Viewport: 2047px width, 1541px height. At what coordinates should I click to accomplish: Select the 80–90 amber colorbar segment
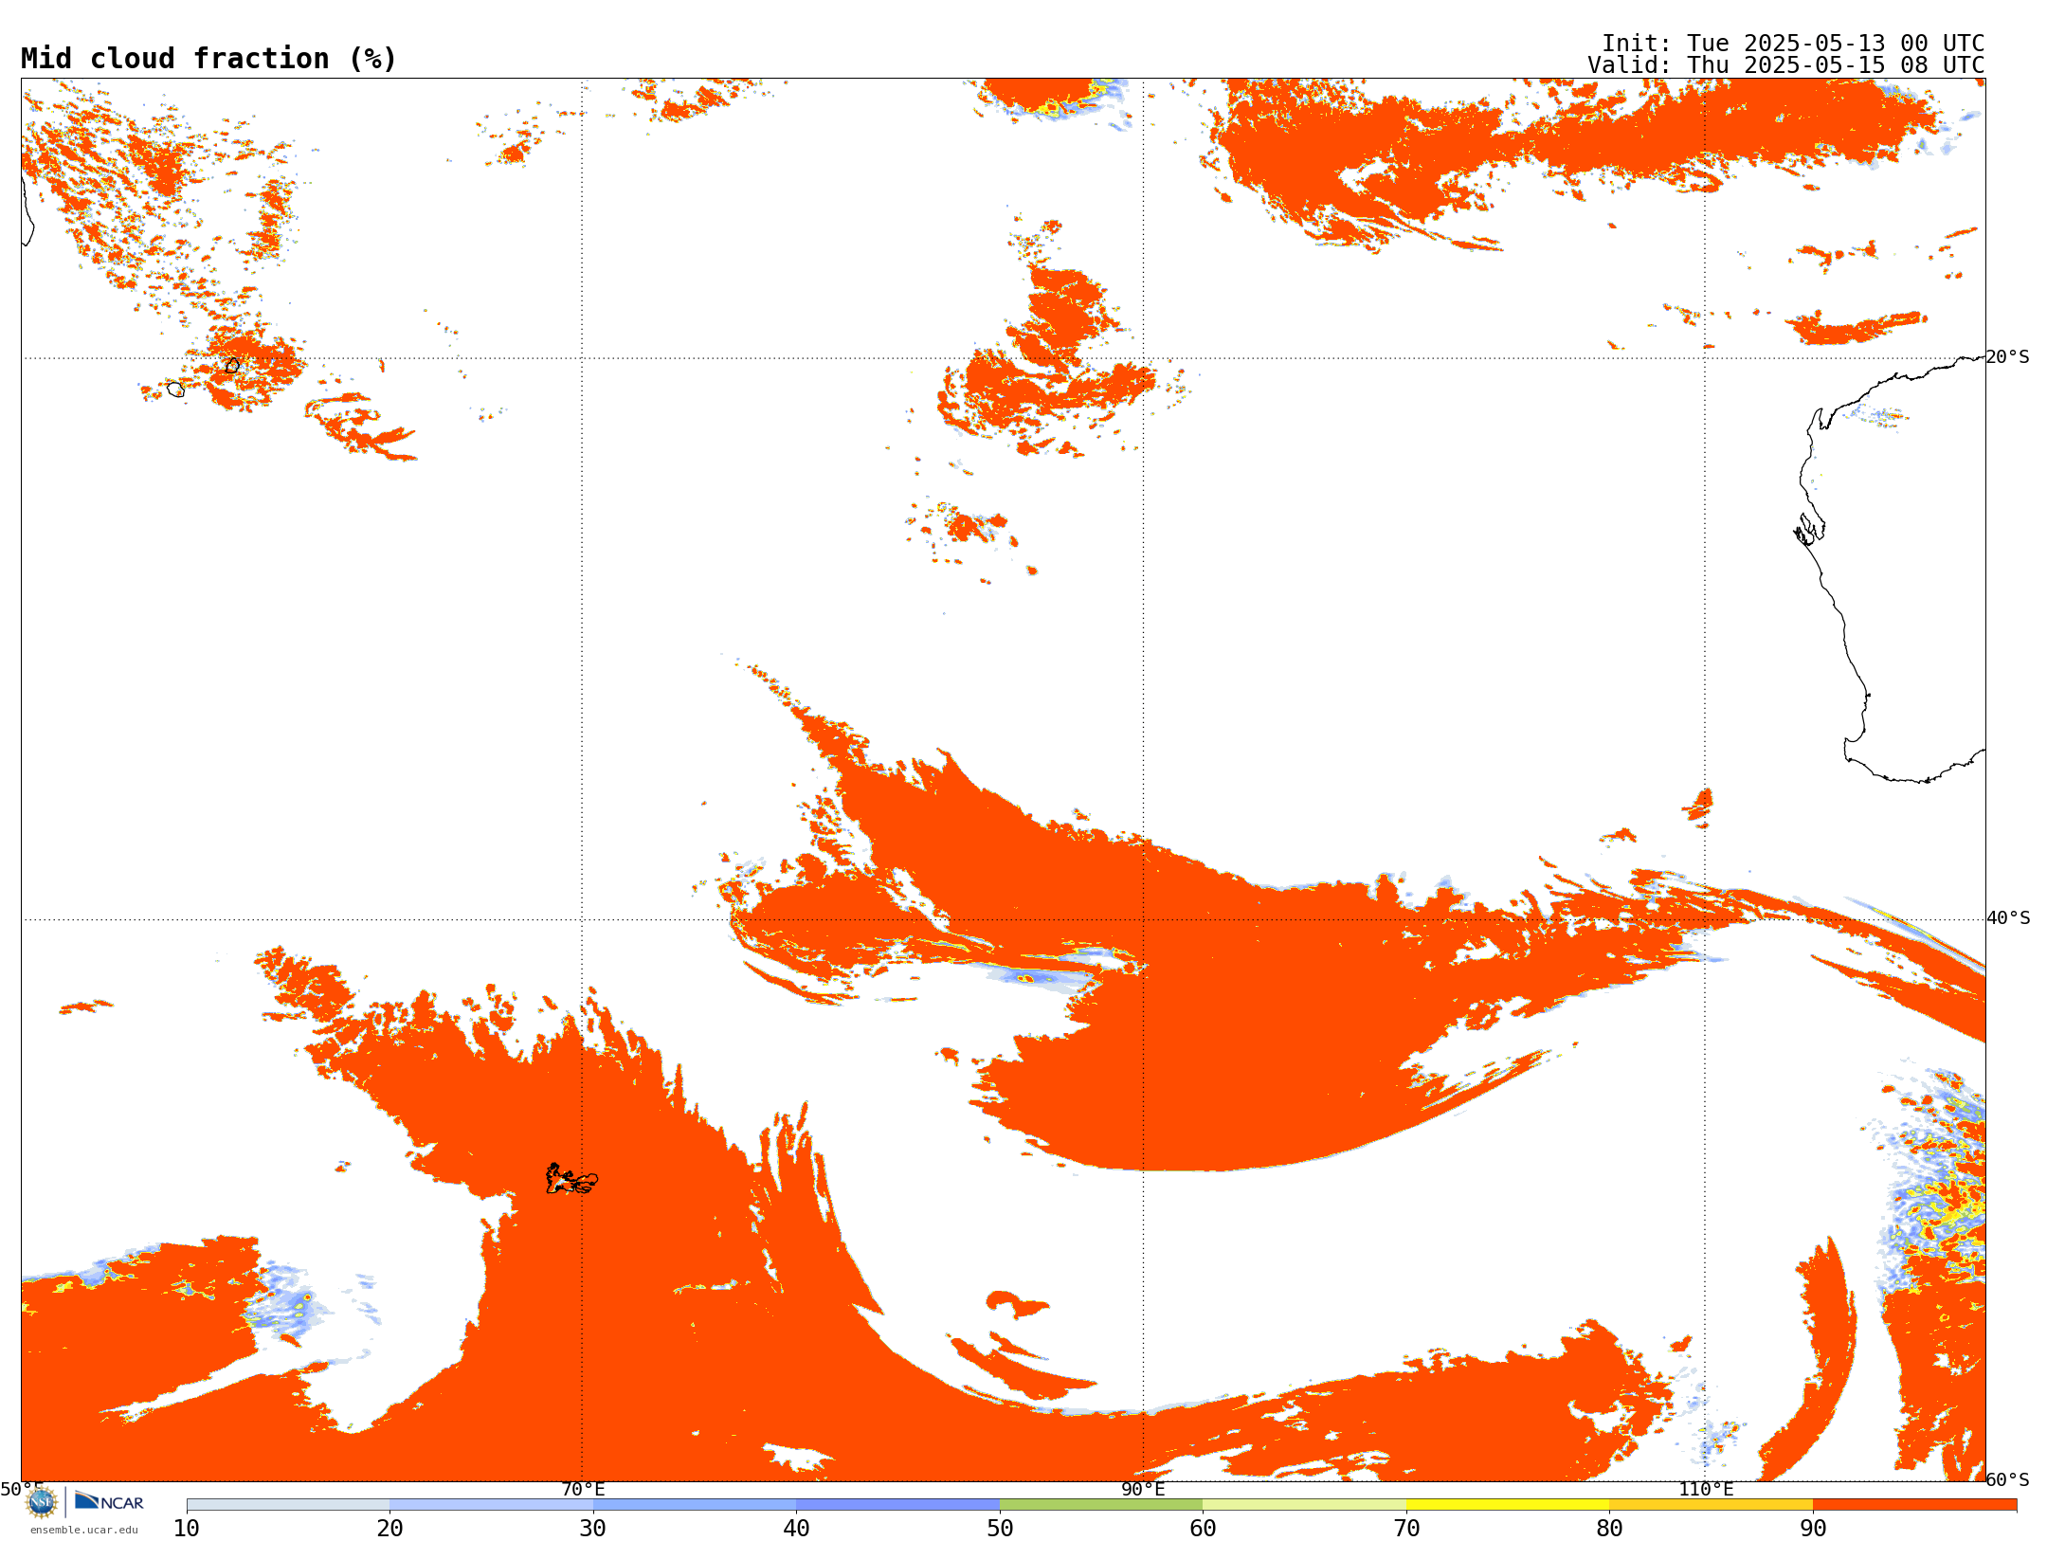[1711, 1505]
